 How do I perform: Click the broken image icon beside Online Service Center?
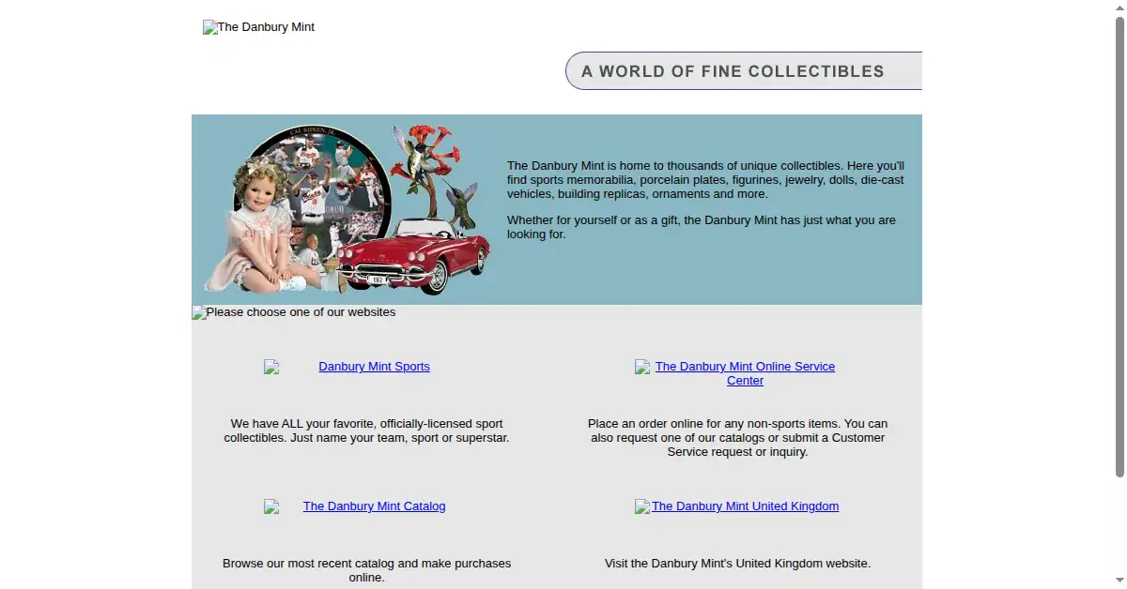tap(642, 368)
